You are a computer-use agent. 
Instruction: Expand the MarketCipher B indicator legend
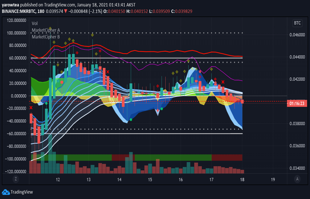point(46,37)
